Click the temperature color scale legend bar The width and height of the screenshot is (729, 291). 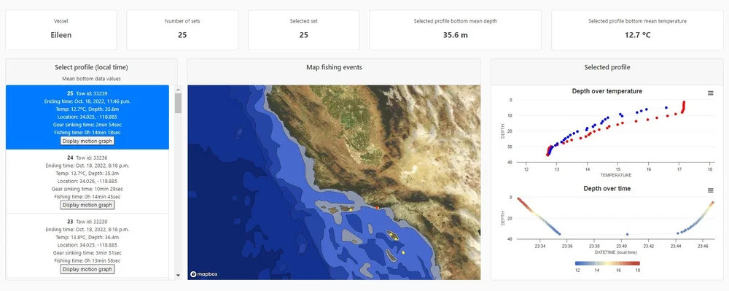pos(607,263)
